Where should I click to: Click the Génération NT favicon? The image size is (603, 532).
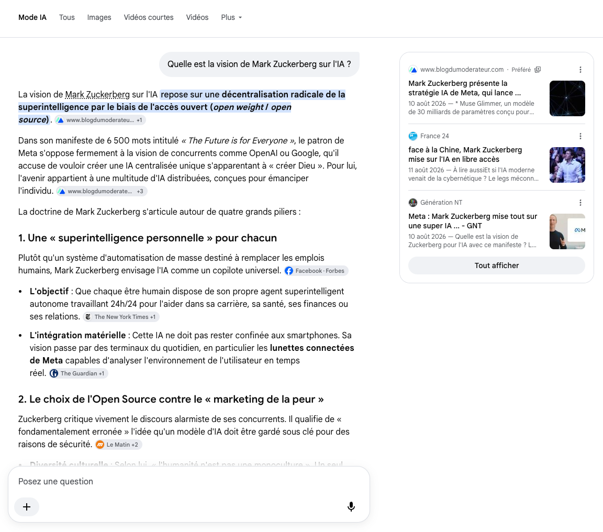click(x=413, y=203)
